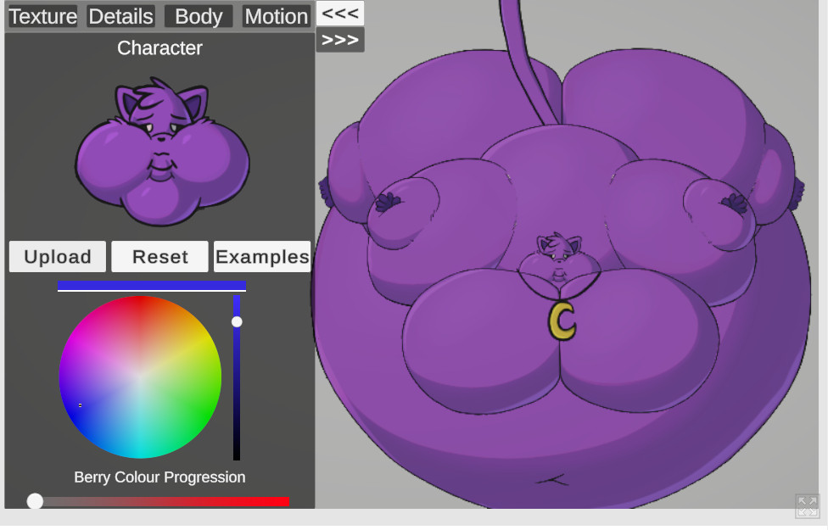The width and height of the screenshot is (828, 530).
Task: Click the vertical brightness slider handle
Action: coord(237,321)
